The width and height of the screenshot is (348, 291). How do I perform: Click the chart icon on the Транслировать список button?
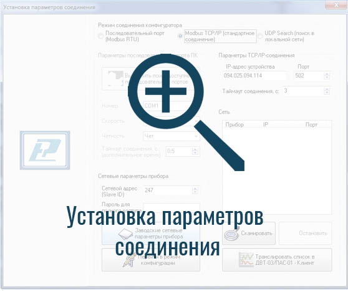(246, 260)
